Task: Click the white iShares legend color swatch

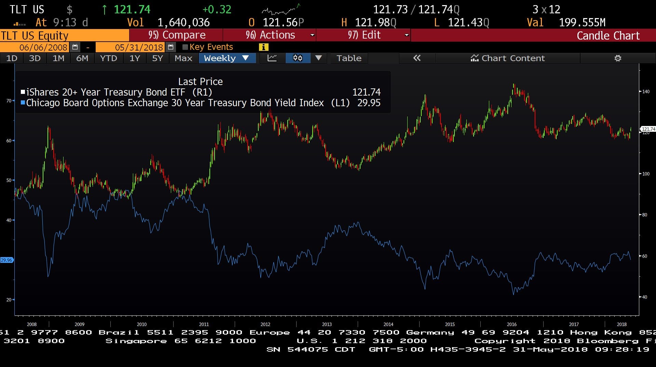Action: click(x=23, y=92)
